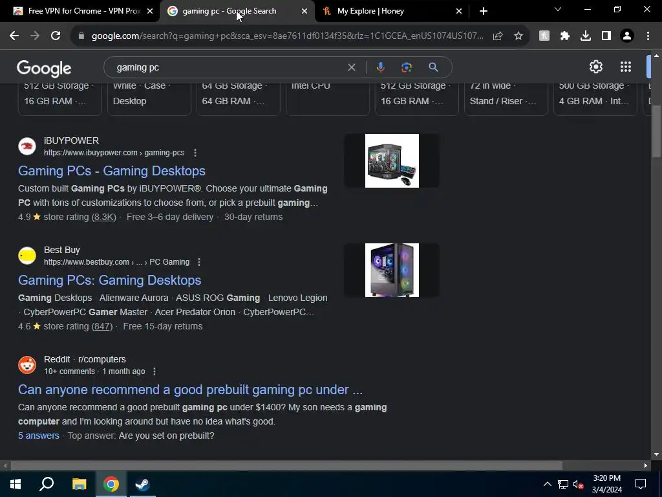Open the 5 answers link
662x497 pixels.
pos(38,436)
